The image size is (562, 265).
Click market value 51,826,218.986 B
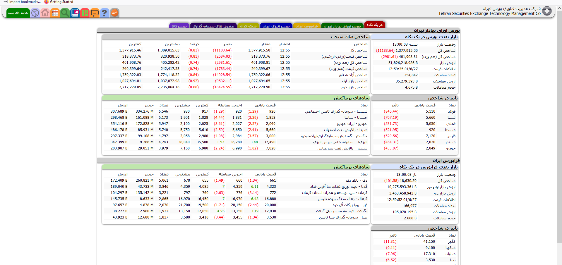click(x=403, y=63)
